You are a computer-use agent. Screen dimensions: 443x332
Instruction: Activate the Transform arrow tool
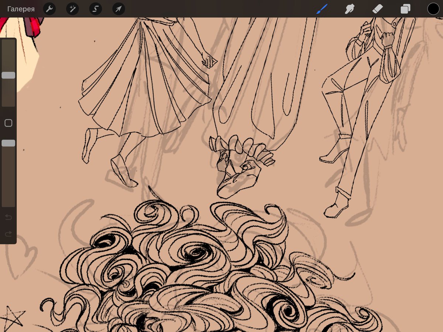point(119,9)
